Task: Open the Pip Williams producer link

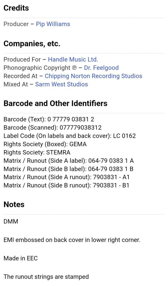Action: [53, 24]
